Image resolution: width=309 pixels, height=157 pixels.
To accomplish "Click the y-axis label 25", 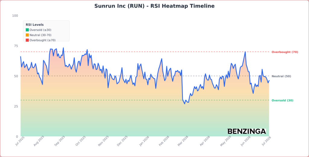I will 16,106.
